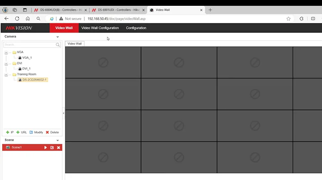
Task: Collapse the Training Room folder node
Action: pos(6,75)
